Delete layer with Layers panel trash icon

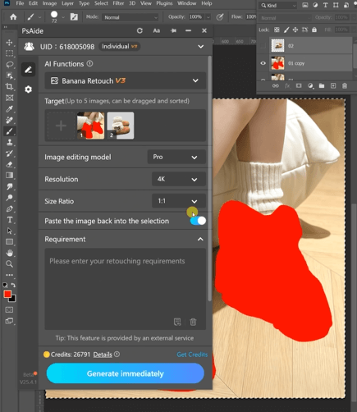345,86
